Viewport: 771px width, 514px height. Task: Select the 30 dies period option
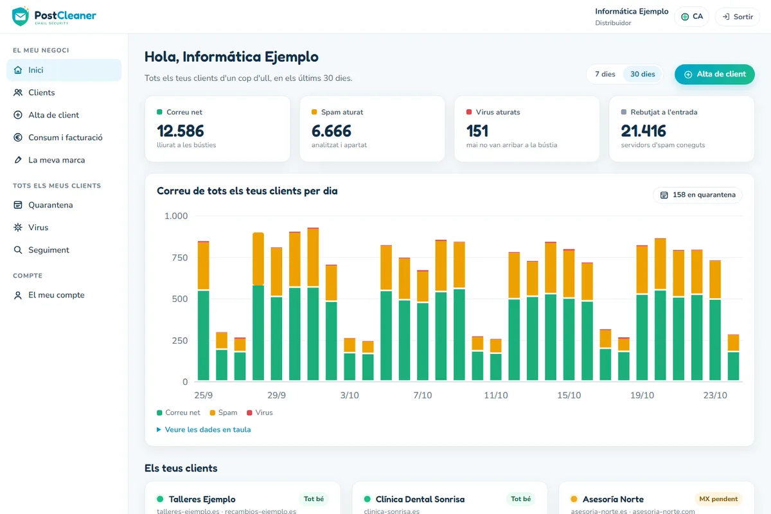click(x=642, y=75)
